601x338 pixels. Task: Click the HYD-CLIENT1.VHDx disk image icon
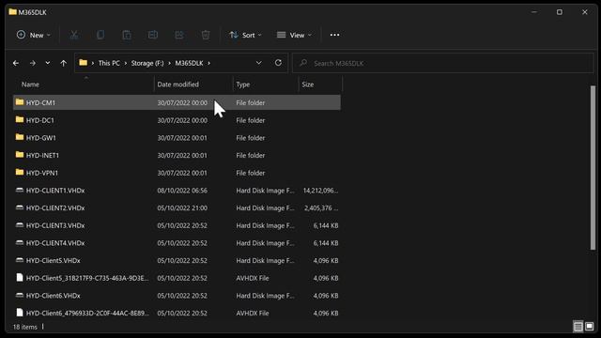[x=20, y=190]
